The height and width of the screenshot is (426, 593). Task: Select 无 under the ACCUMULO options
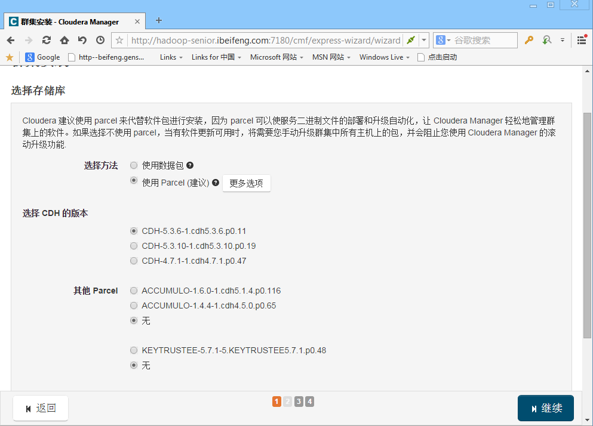(134, 320)
